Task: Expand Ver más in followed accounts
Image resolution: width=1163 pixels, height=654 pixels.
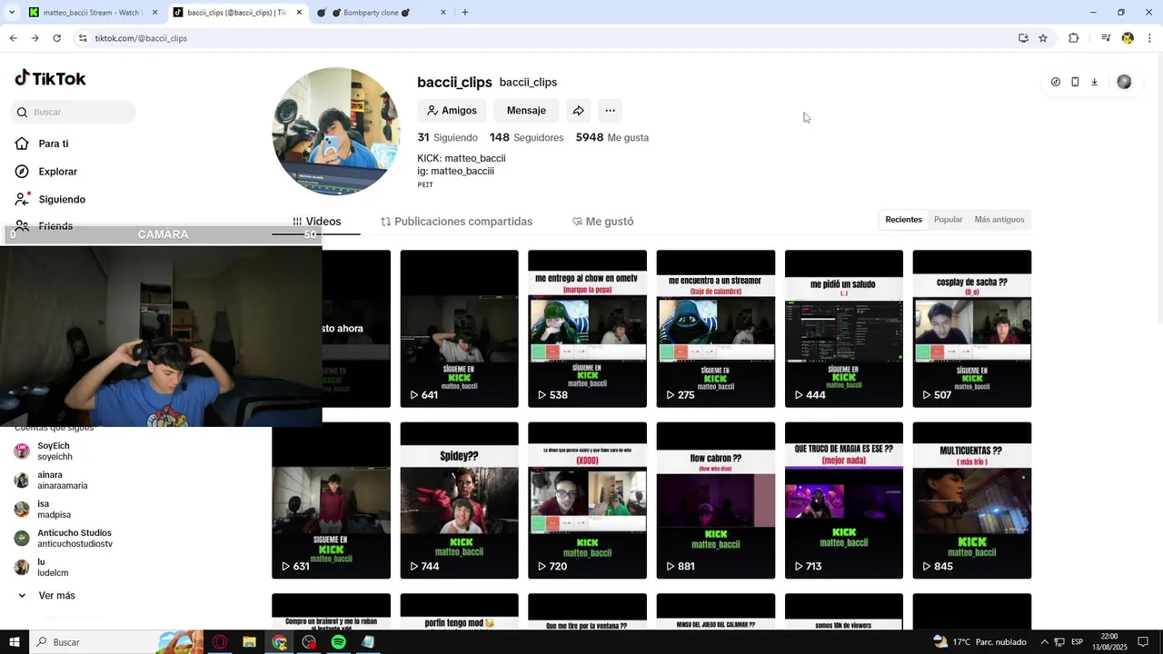Action: click(x=46, y=596)
